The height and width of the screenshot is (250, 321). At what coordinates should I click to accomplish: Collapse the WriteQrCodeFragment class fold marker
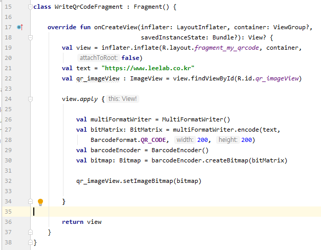coord(31,7)
